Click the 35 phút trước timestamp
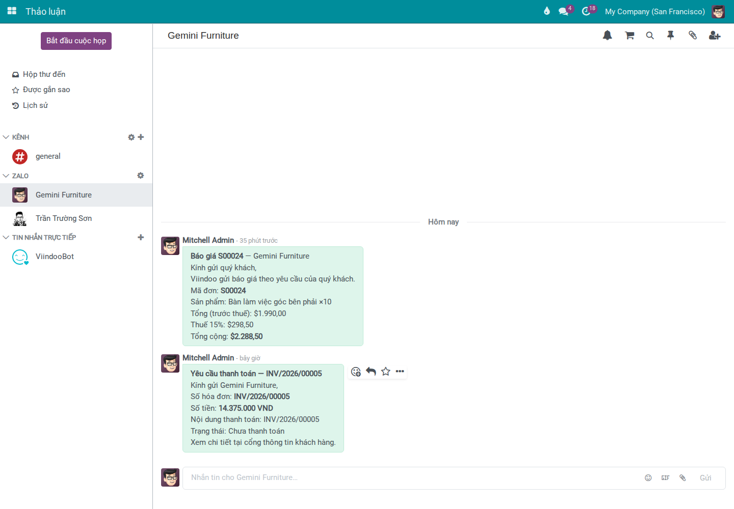 point(258,241)
